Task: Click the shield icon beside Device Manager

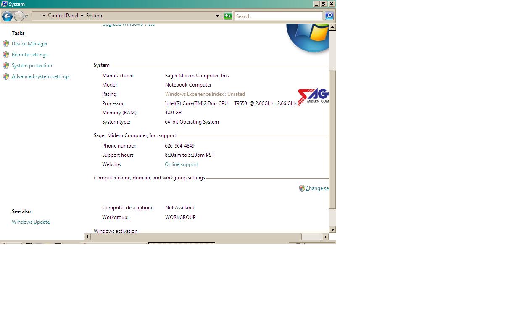Action: click(6, 44)
